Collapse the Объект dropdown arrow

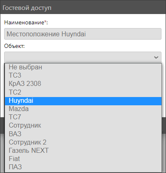[156, 57]
